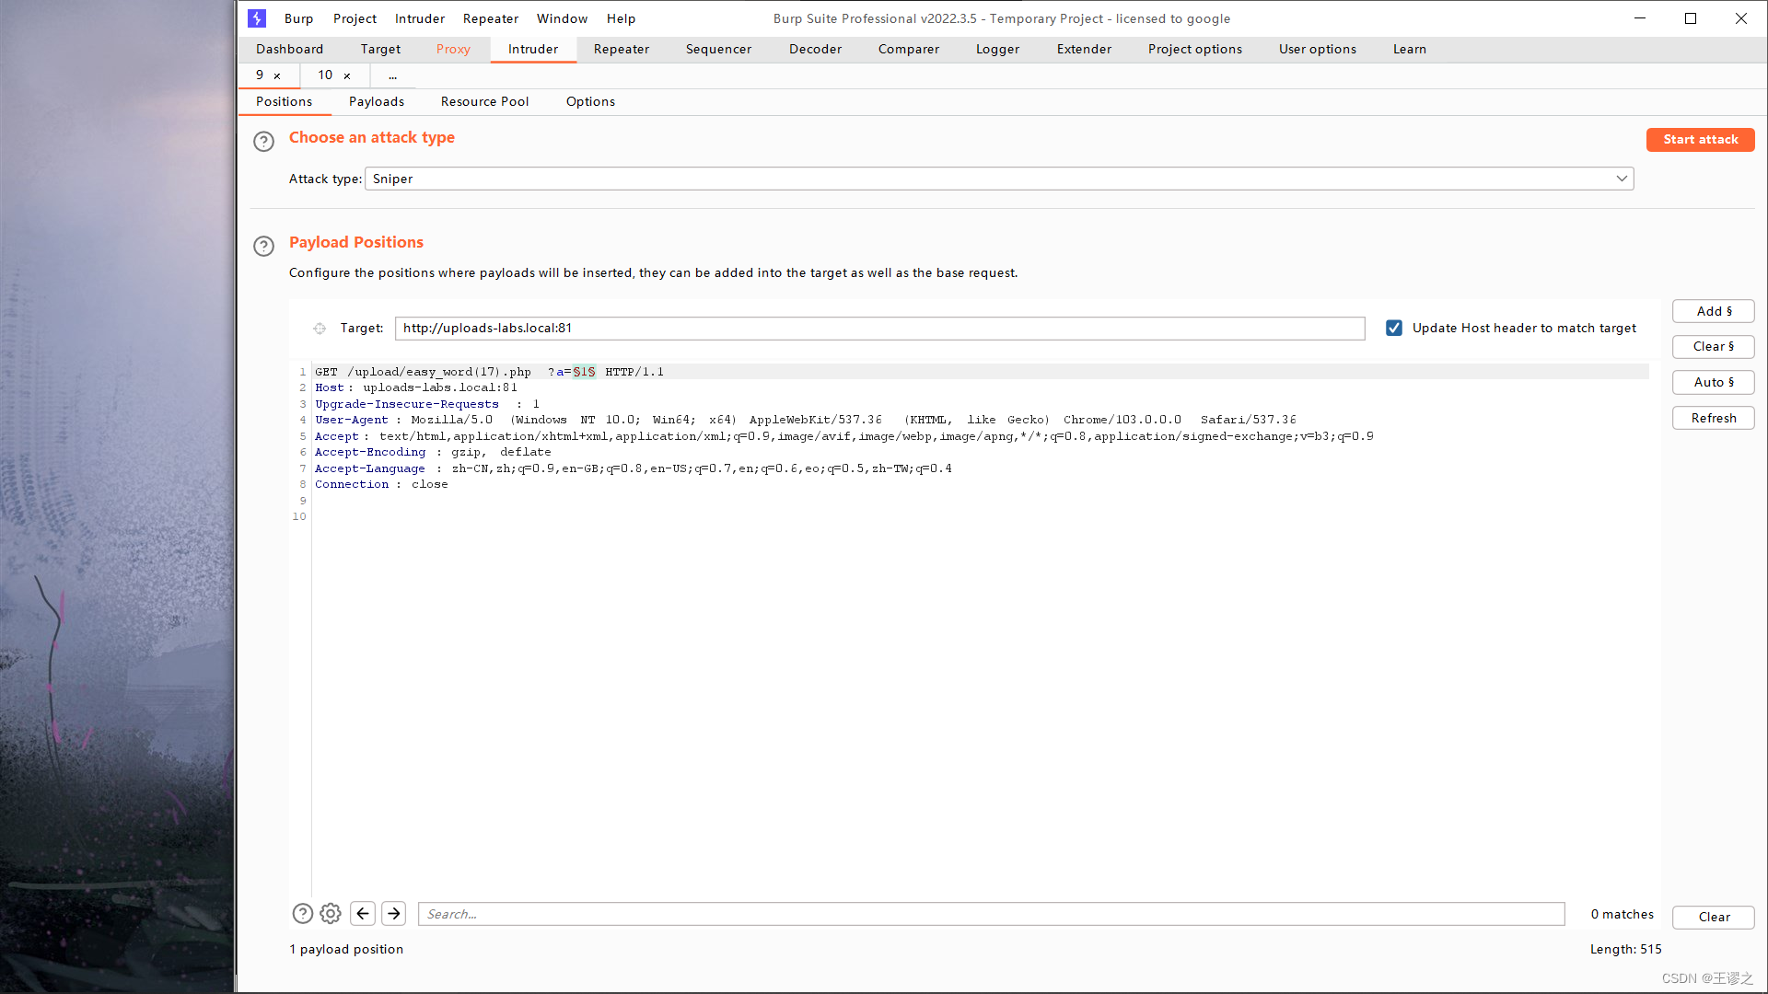Open the Window menu

coord(562,18)
